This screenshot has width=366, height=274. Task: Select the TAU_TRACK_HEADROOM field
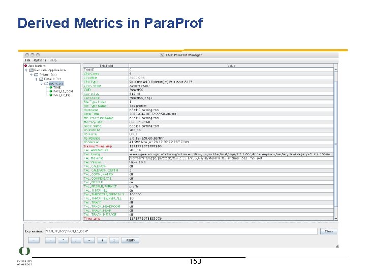(x=106, y=206)
